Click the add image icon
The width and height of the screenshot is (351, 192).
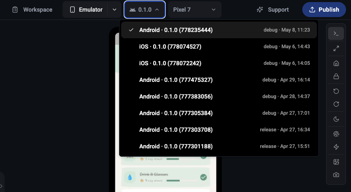click(336, 162)
